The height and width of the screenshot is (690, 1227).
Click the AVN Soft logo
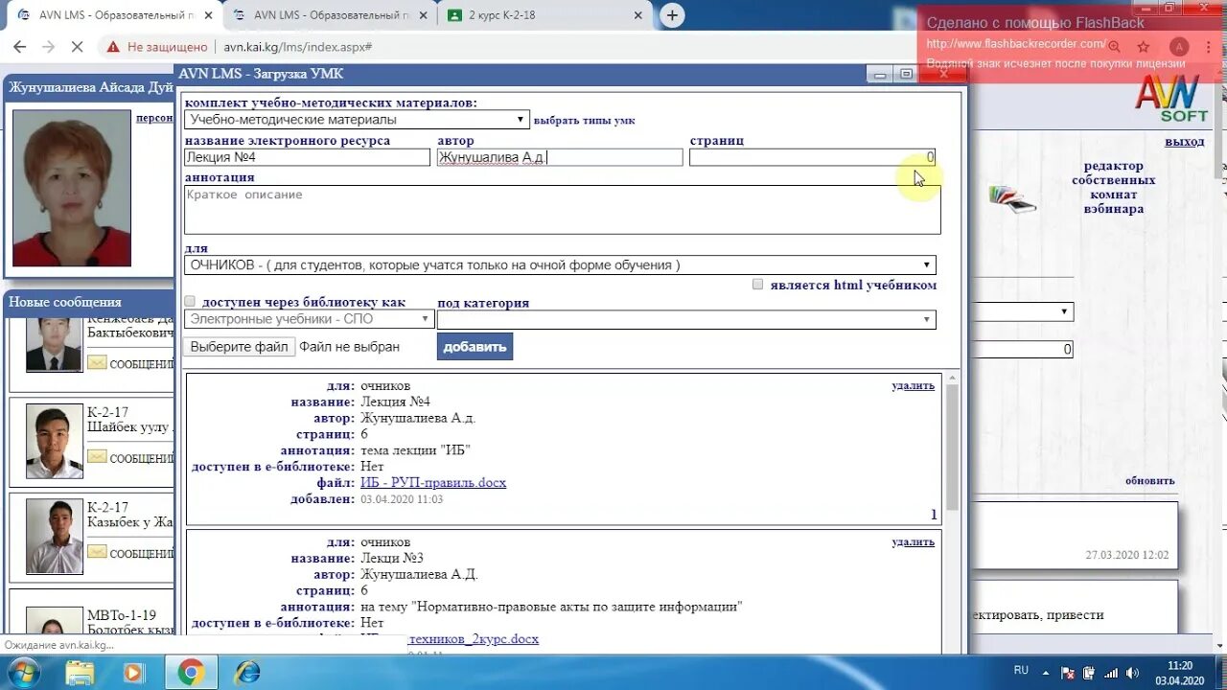[x=1171, y=98]
